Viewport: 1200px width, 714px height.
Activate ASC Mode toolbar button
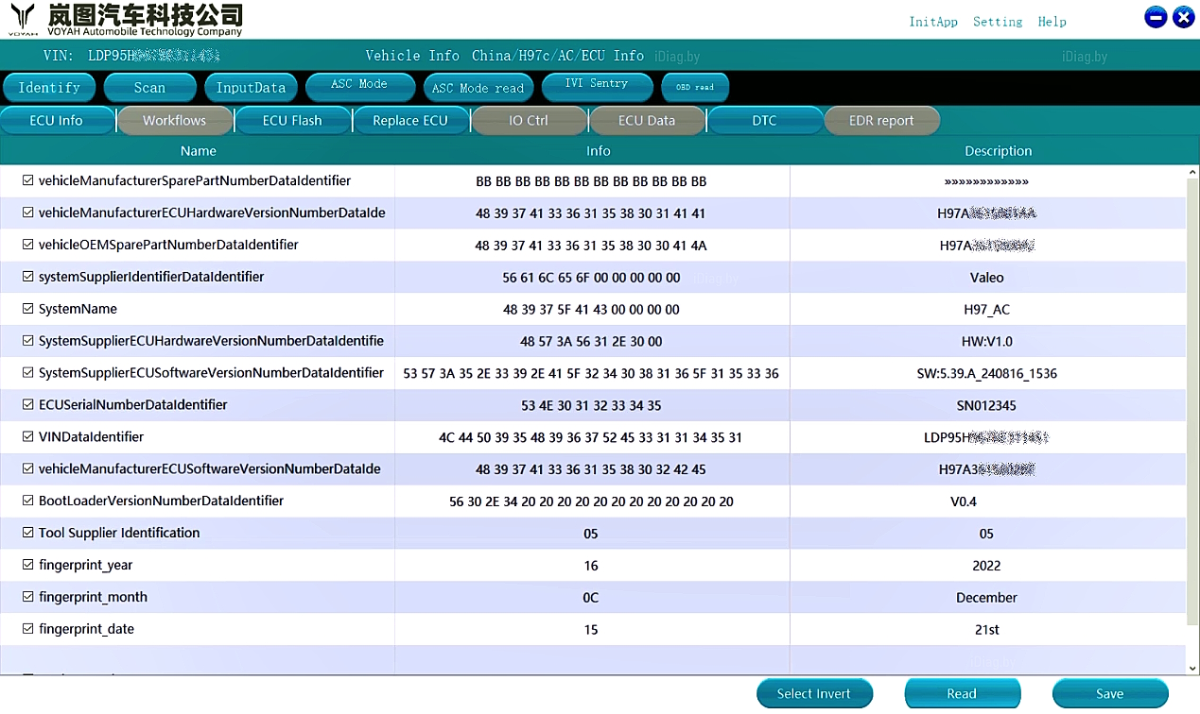pyautogui.click(x=359, y=87)
